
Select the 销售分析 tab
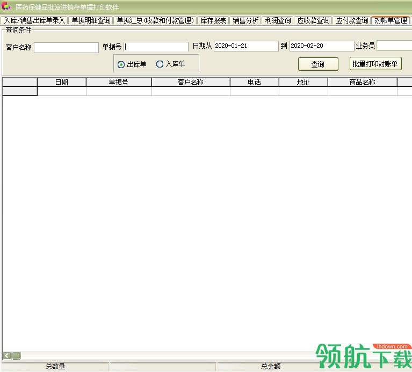click(245, 20)
